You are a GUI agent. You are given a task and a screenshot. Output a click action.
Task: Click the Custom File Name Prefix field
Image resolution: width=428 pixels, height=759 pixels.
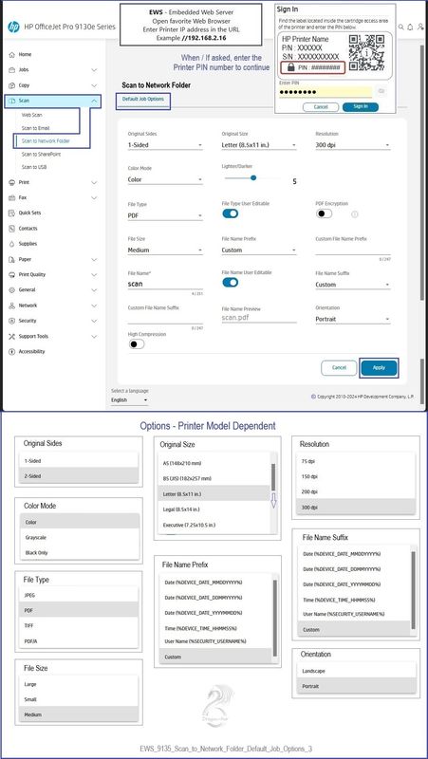pos(352,250)
